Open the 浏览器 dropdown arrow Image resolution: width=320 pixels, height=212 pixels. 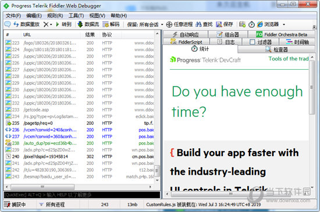[284, 24]
